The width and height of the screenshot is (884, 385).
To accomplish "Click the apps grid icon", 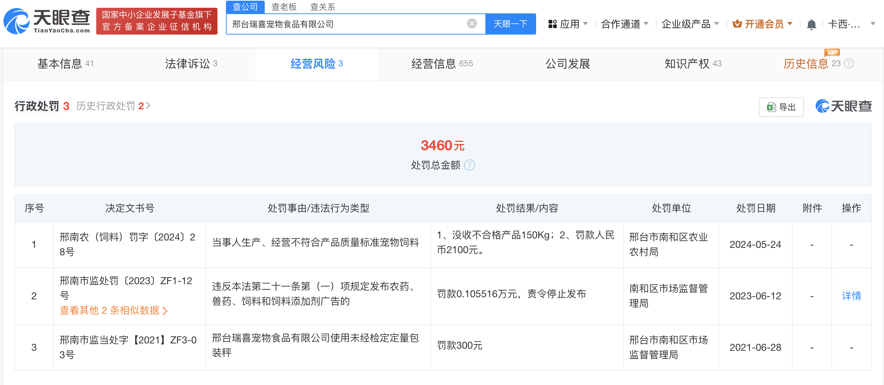I will click(552, 24).
